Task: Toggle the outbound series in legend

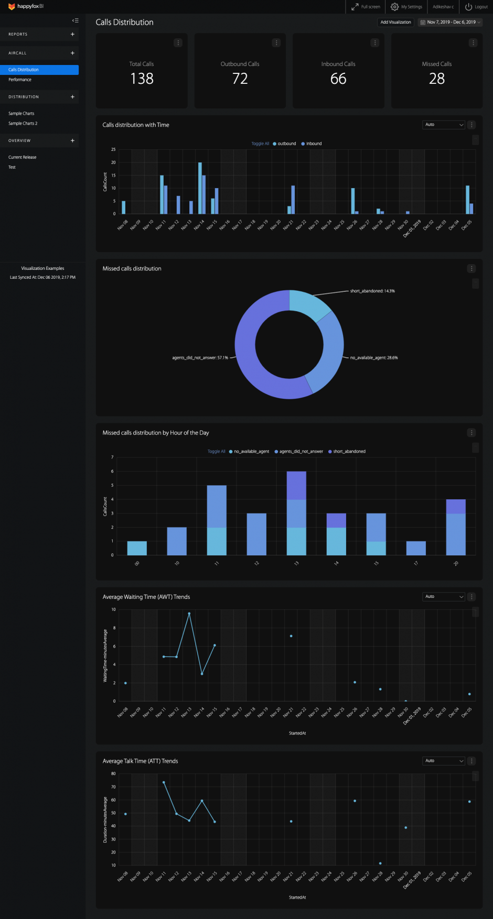Action: pos(286,144)
